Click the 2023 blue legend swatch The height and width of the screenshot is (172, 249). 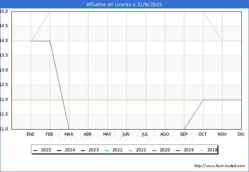tap(82, 150)
